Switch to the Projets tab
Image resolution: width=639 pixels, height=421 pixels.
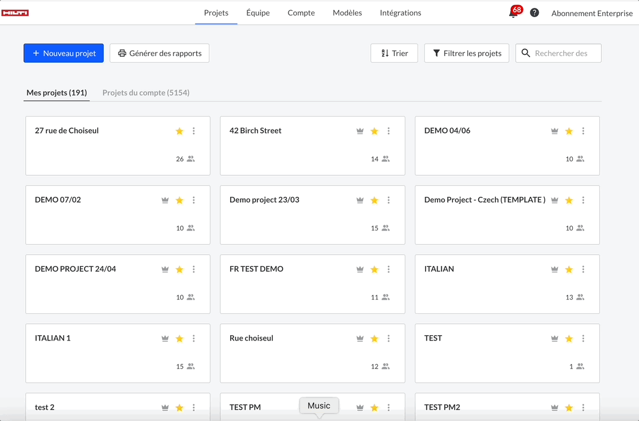pos(216,13)
